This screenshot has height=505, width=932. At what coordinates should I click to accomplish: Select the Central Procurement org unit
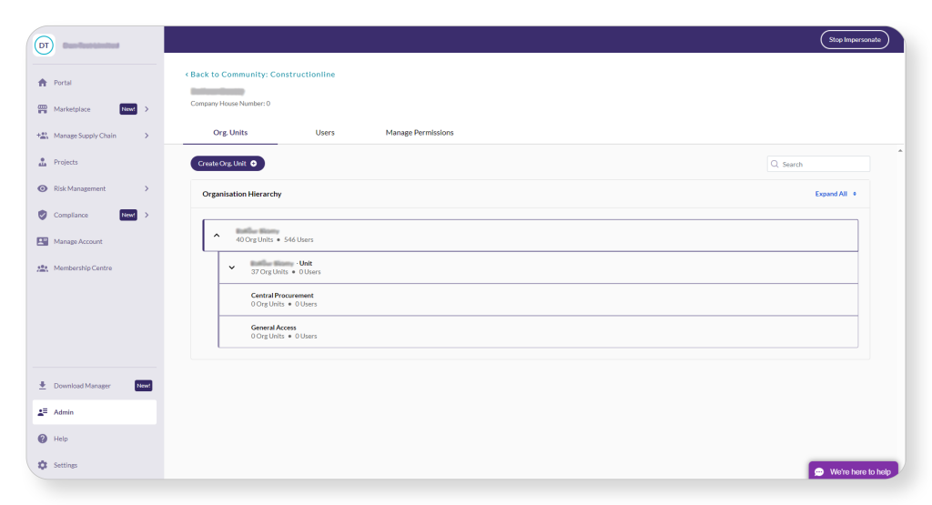tap(539, 299)
